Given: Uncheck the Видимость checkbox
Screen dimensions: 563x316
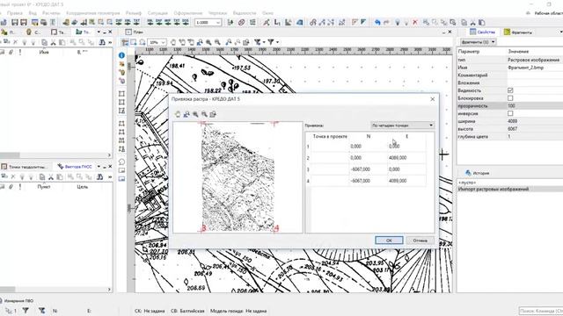Looking at the screenshot, I should click(510, 90).
